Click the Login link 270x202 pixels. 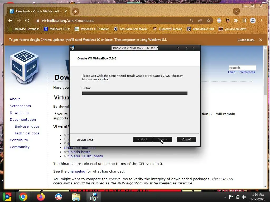tap(232, 72)
